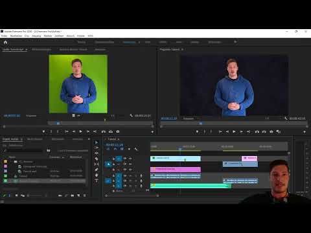The width and height of the screenshot is (311, 233).
Task: Switch to the Farbe workspace
Action: tap(148, 42)
